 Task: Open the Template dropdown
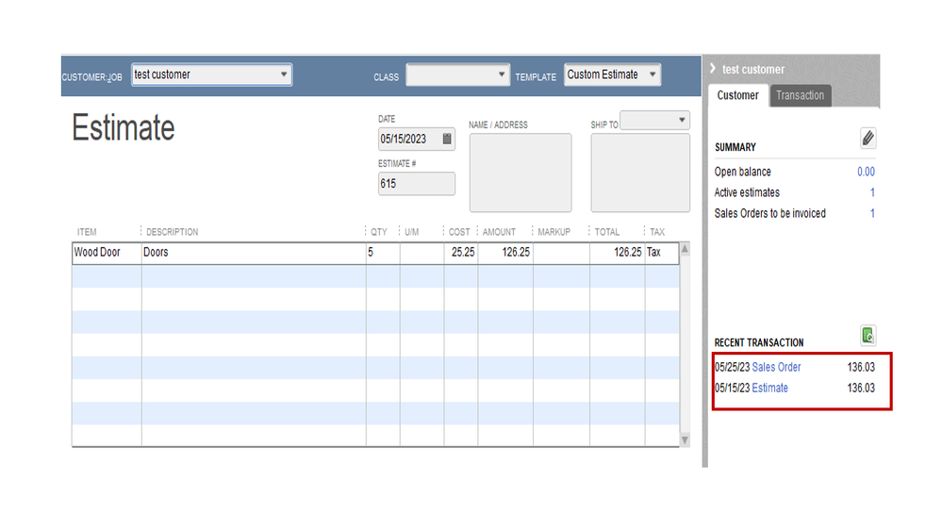pyautogui.click(x=653, y=75)
